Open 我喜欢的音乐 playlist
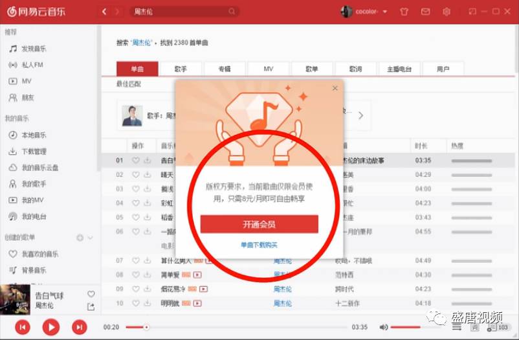 click(x=33, y=254)
